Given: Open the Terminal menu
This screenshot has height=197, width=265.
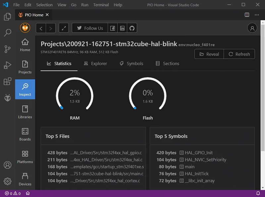Looking at the screenshot, I should 101,5.
